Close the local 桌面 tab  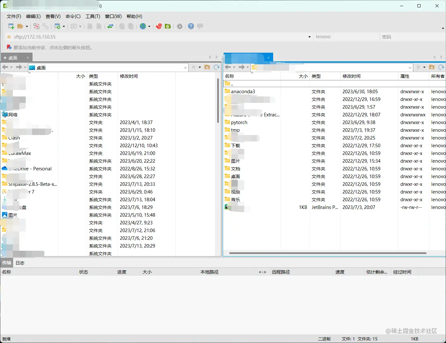(x=28, y=58)
